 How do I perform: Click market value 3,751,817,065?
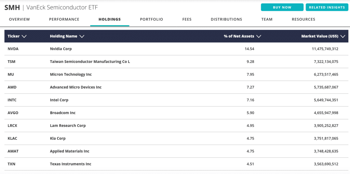[x=326, y=138]
